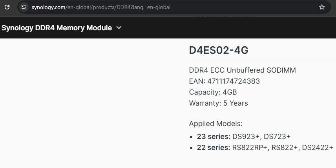Viewport: 336px width, 168px height.
Task: Click the Warranty: 5 Years line
Action: 218,103
